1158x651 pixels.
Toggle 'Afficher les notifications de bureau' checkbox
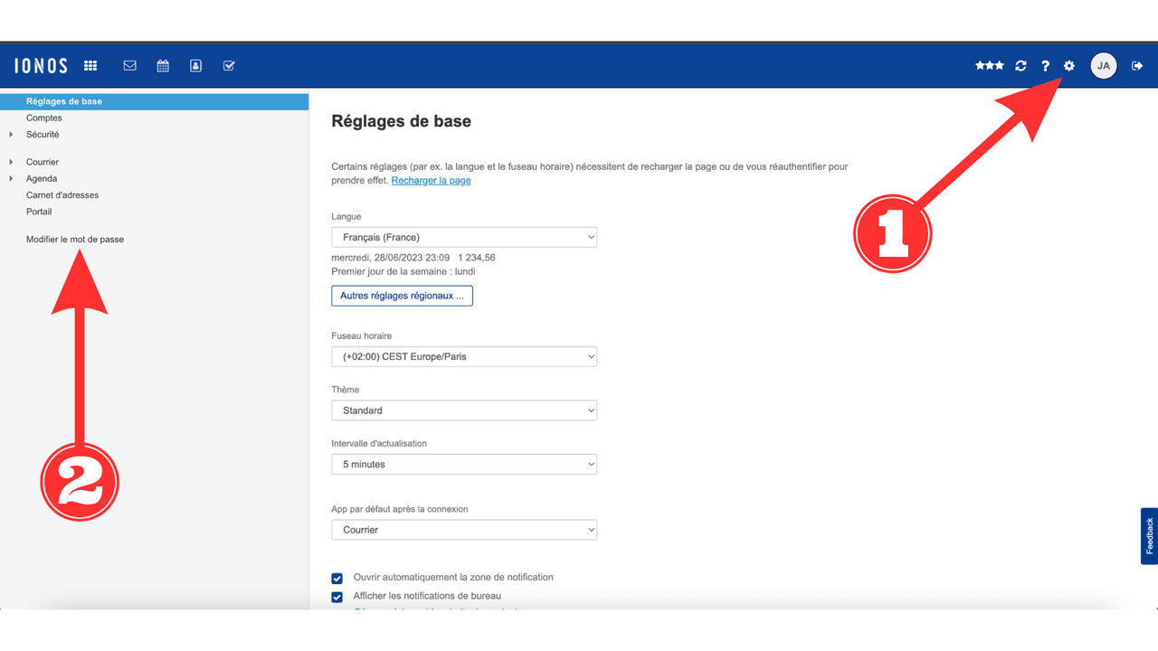[337, 598]
